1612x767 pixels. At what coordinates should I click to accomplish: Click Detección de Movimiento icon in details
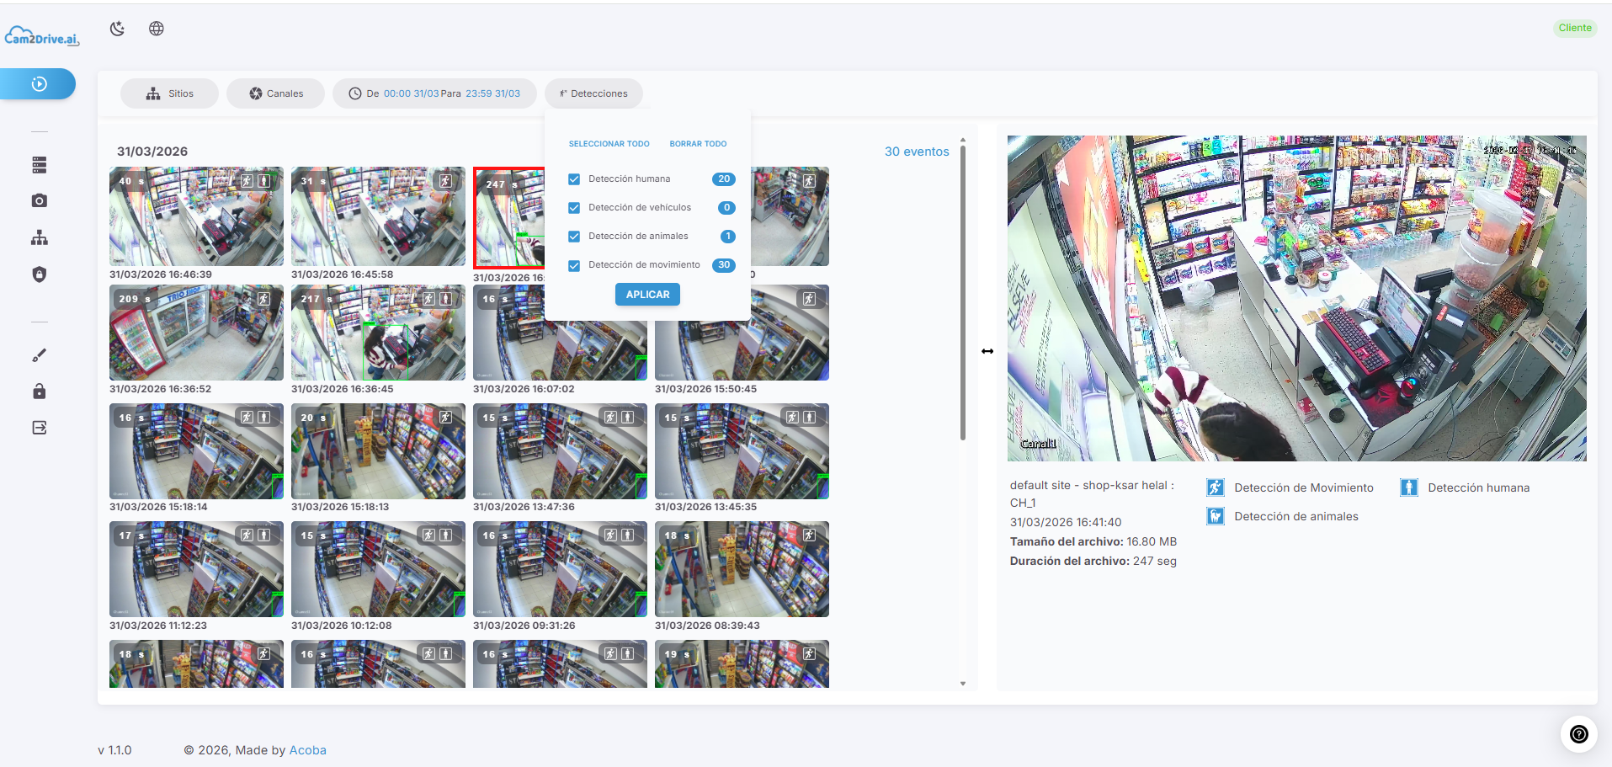pos(1216,487)
